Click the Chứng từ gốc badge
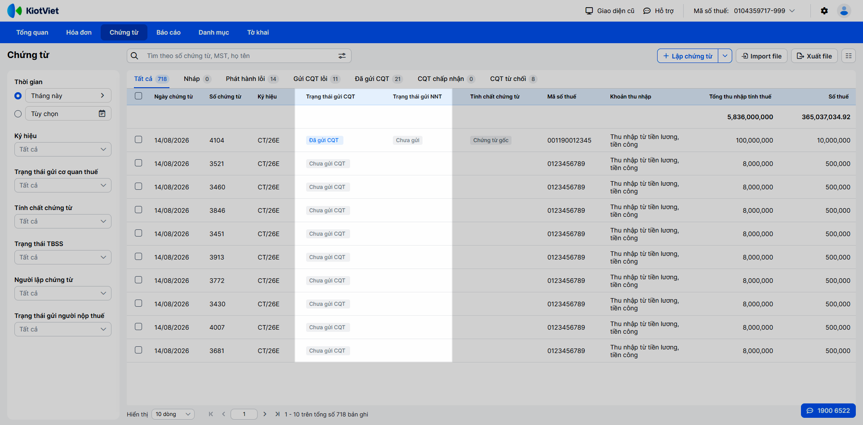Viewport: 863px width, 425px height. (491, 140)
